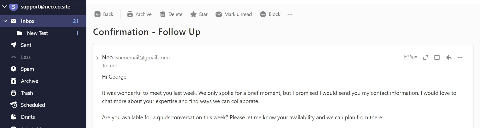Expand sender details chevron next to Neo
The width and height of the screenshot is (480, 128).
tap(97, 58)
